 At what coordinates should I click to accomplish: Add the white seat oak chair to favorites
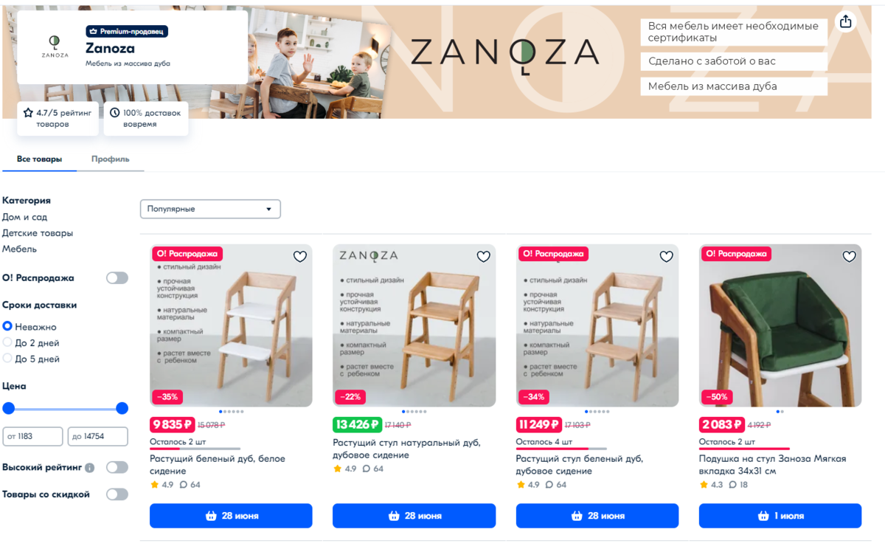[x=300, y=257]
